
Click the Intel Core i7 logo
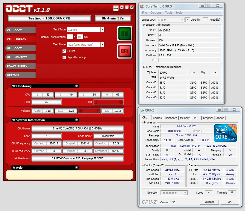pos(225,133)
